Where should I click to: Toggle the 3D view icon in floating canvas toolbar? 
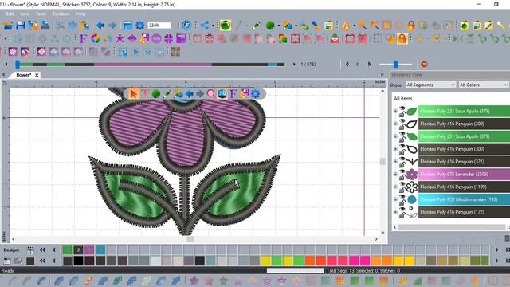[x=222, y=94]
